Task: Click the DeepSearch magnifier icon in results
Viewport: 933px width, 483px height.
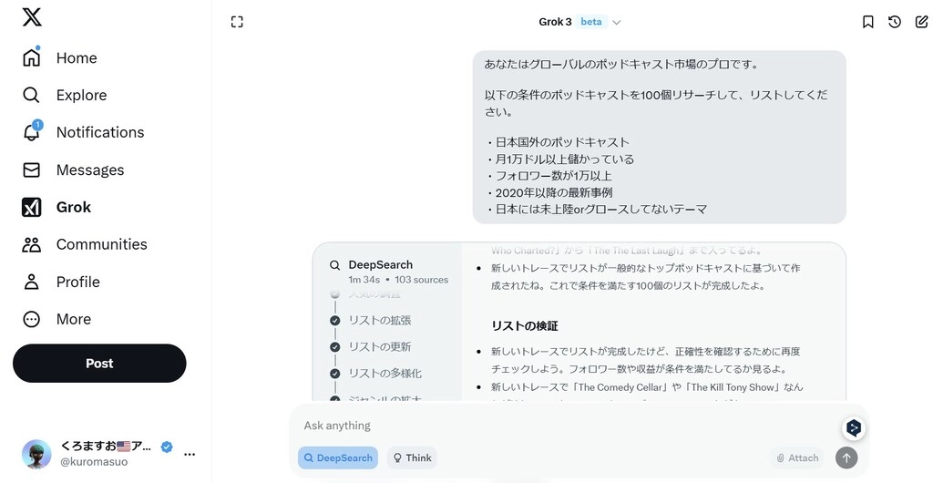Action: 335,265
